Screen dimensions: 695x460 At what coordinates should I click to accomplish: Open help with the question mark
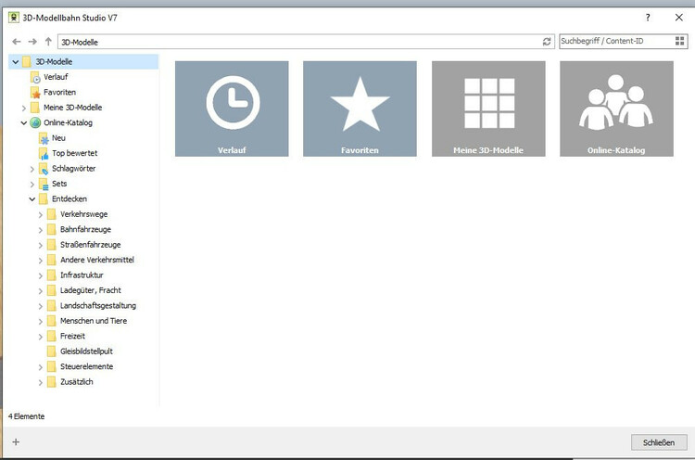click(648, 18)
